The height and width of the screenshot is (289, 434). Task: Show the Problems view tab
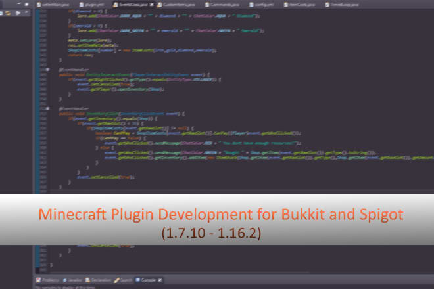[47, 280]
